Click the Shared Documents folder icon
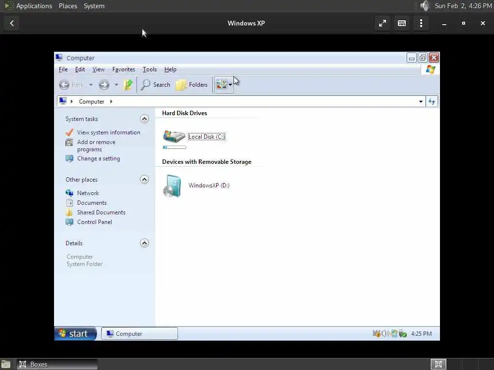This screenshot has width=494, height=370. pos(69,212)
